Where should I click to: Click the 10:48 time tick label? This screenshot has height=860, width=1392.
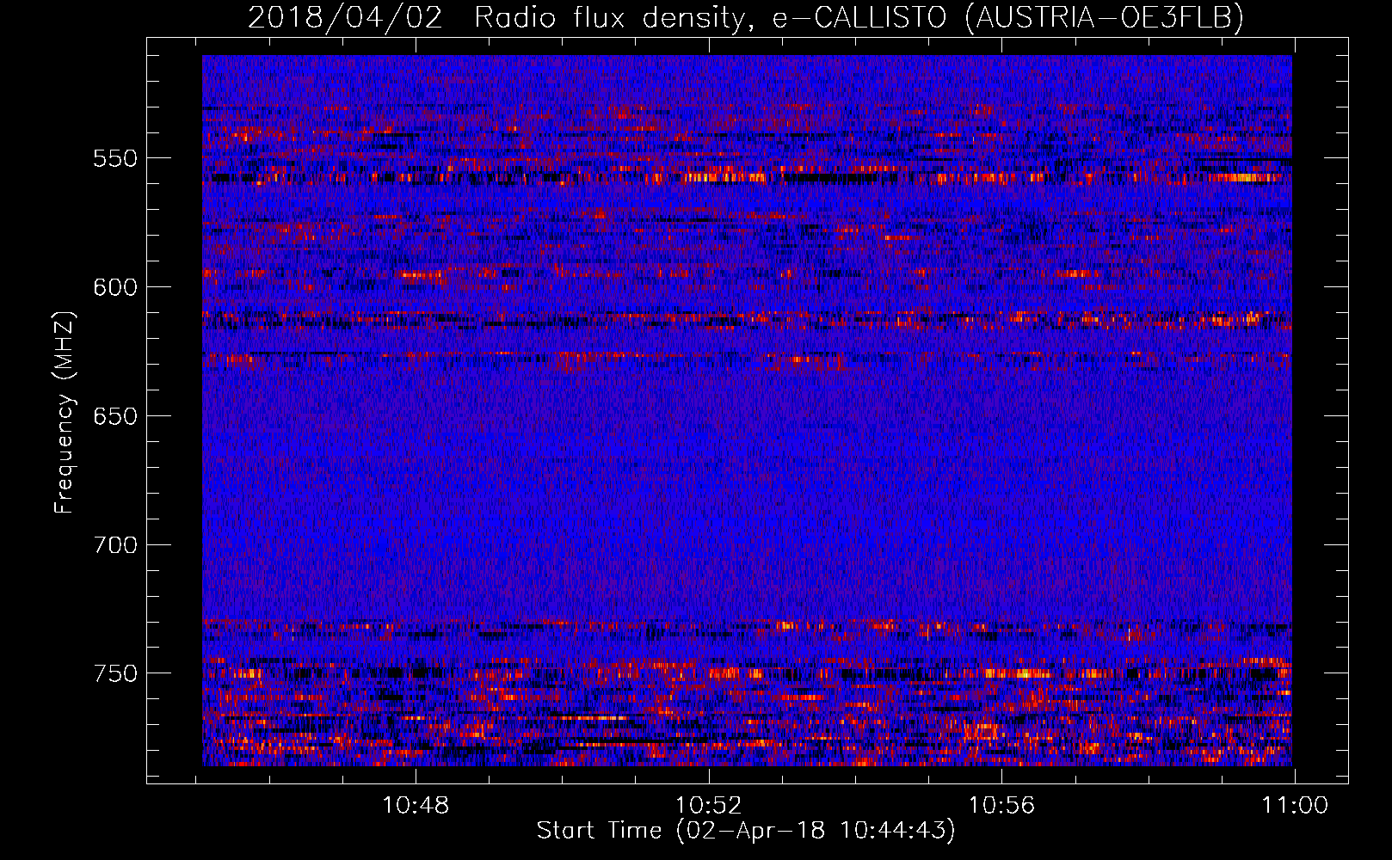pyautogui.click(x=416, y=806)
